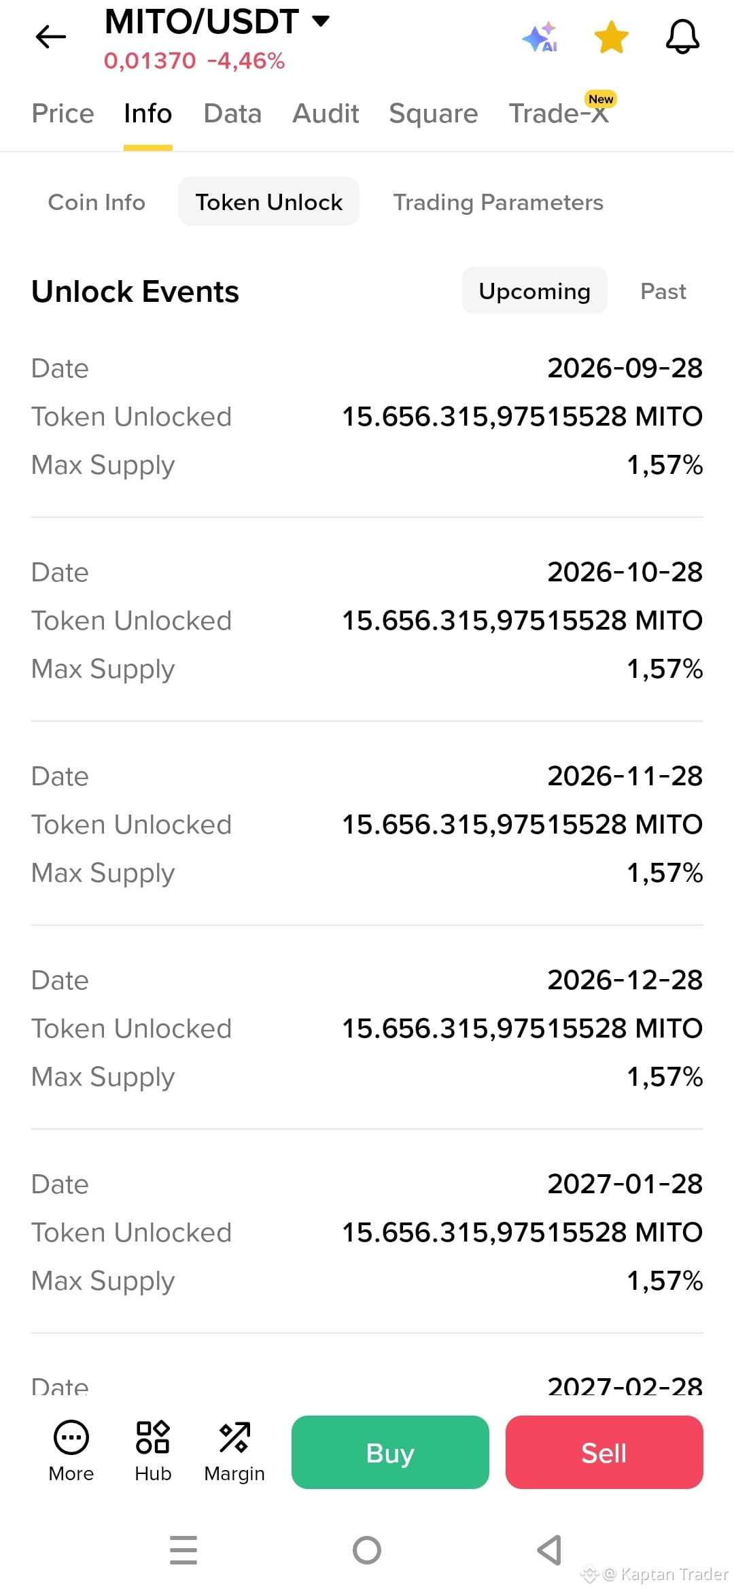Switch to the Data tab

[232, 114]
